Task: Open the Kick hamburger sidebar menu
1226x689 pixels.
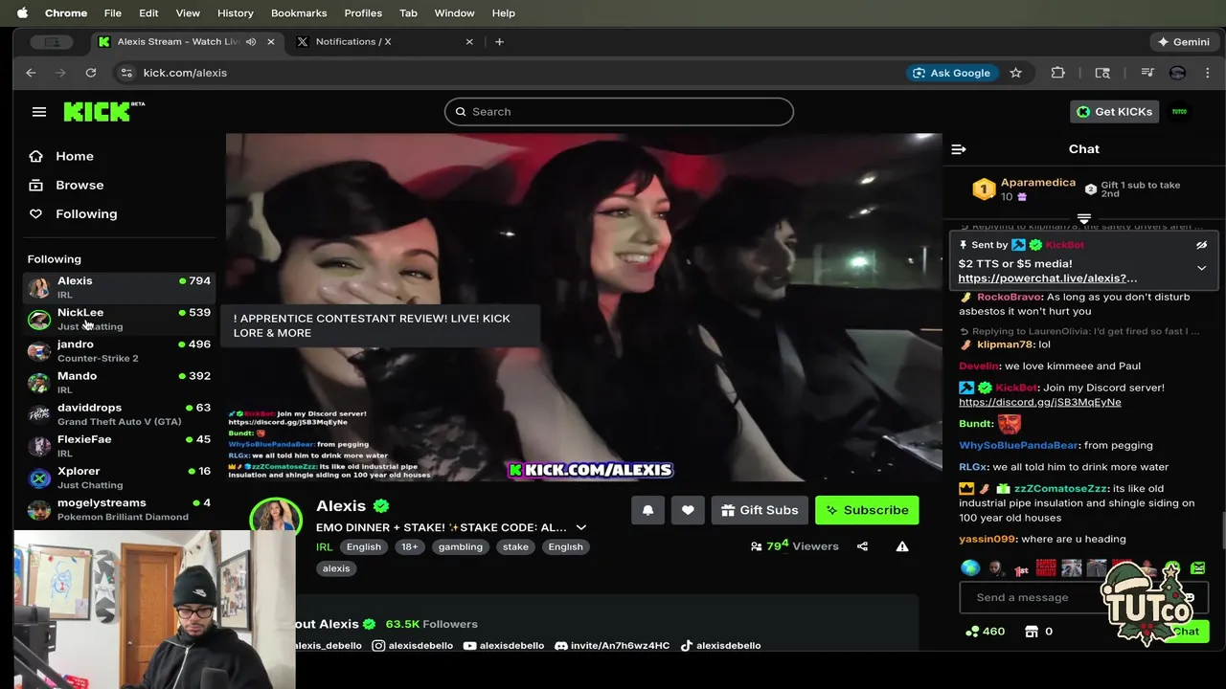Action: click(39, 112)
